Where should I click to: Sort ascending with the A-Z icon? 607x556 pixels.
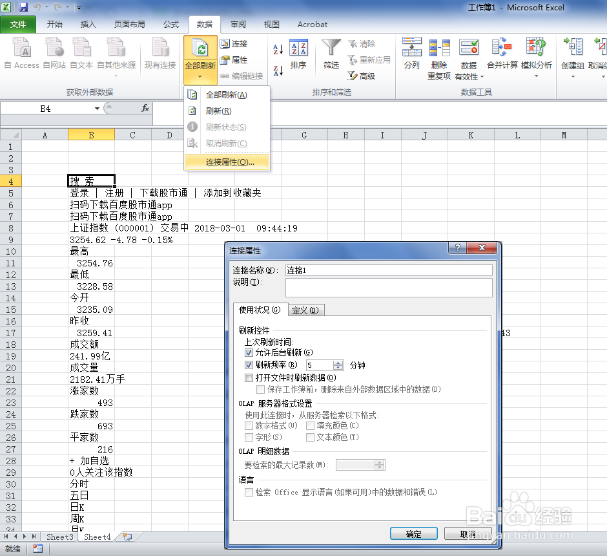point(278,49)
